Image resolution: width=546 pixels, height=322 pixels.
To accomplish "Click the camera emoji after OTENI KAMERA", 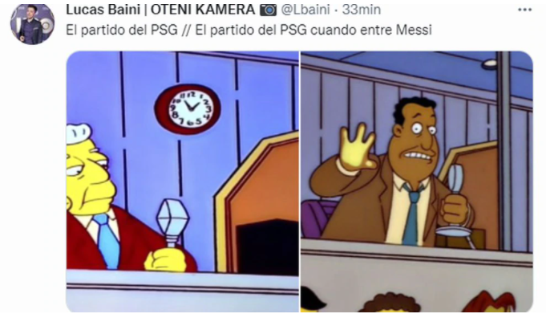I will tap(268, 10).
